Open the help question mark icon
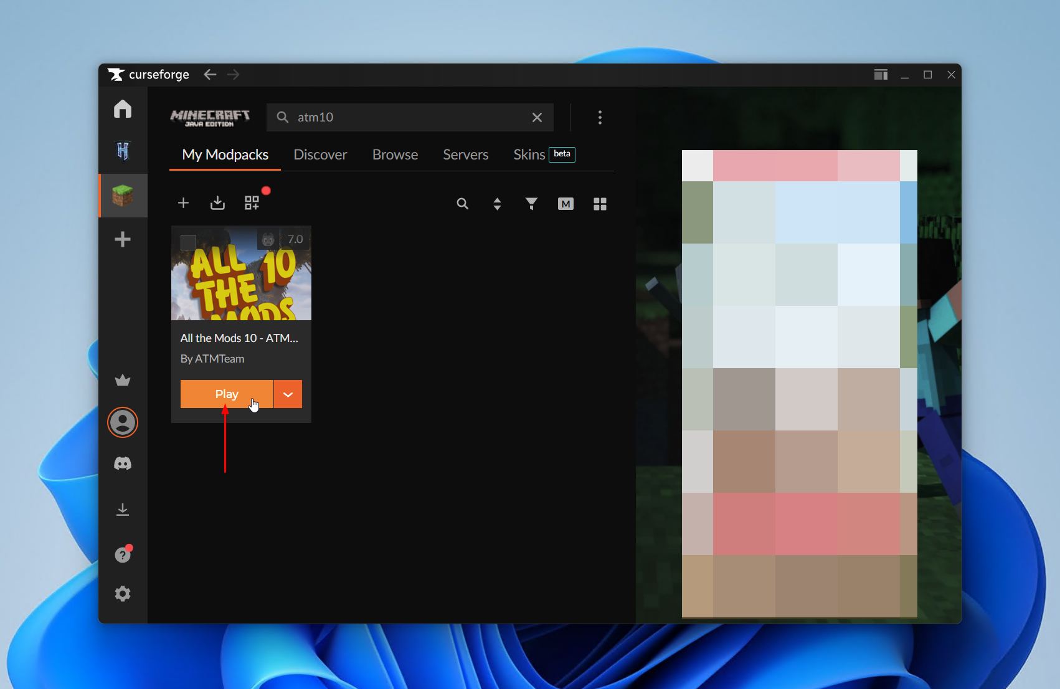Screen dimensions: 1060x689 pos(123,554)
